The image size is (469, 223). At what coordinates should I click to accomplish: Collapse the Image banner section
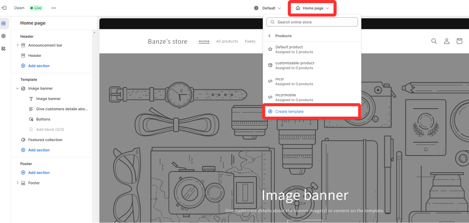pyautogui.click(x=17, y=88)
